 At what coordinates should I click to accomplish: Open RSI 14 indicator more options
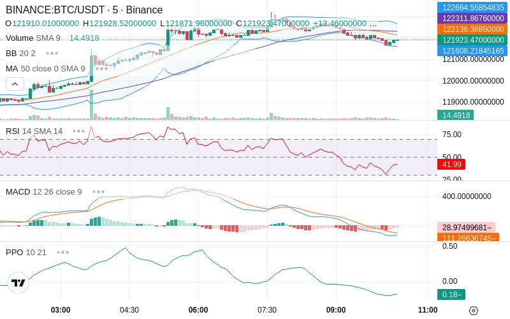[x=78, y=131]
